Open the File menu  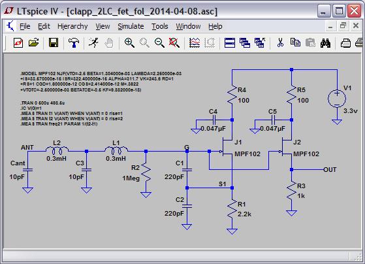click(x=25, y=26)
